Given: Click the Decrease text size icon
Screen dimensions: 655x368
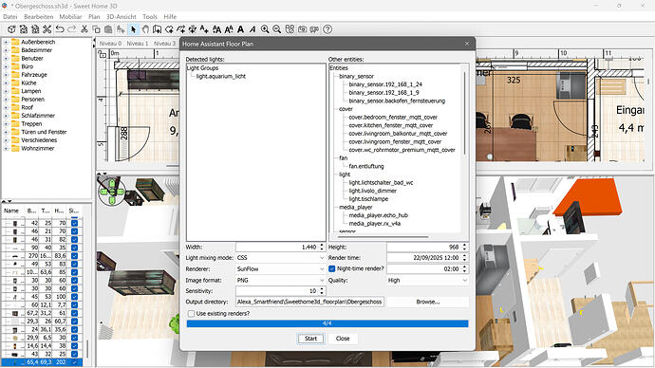Looking at the screenshot, I should [229, 29].
